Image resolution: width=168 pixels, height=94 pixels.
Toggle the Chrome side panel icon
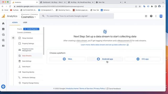[156, 6]
